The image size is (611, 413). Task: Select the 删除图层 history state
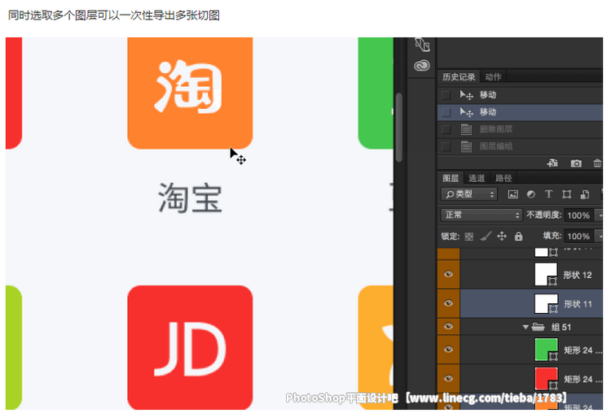tap(521, 129)
